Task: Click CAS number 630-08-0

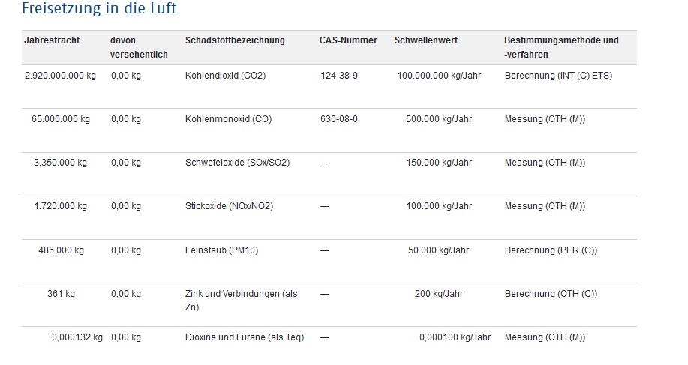Action: pos(339,118)
